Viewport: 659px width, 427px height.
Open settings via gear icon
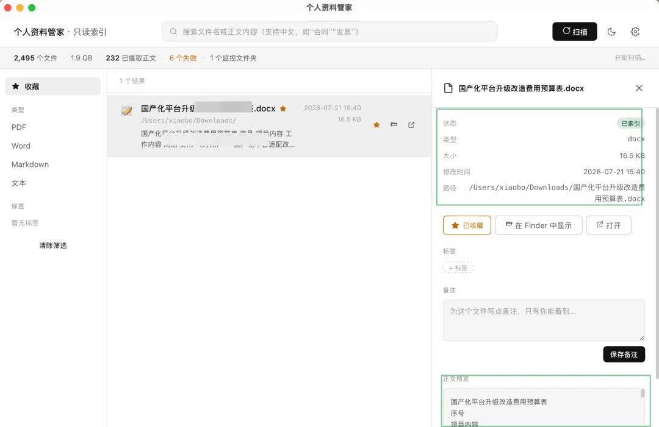[x=635, y=32]
